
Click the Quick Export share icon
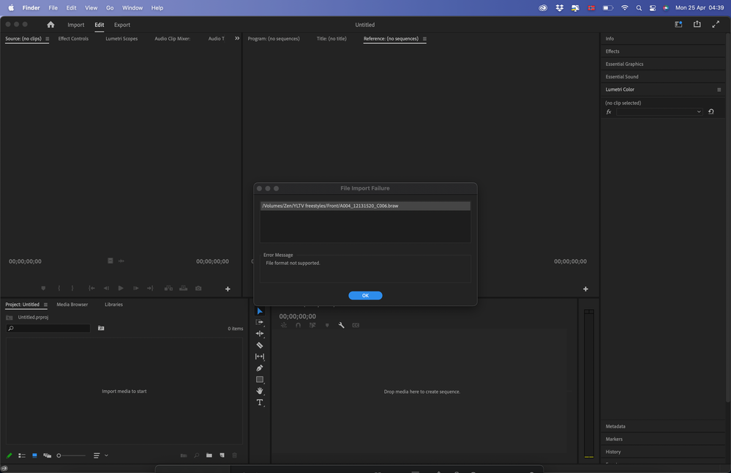(697, 24)
